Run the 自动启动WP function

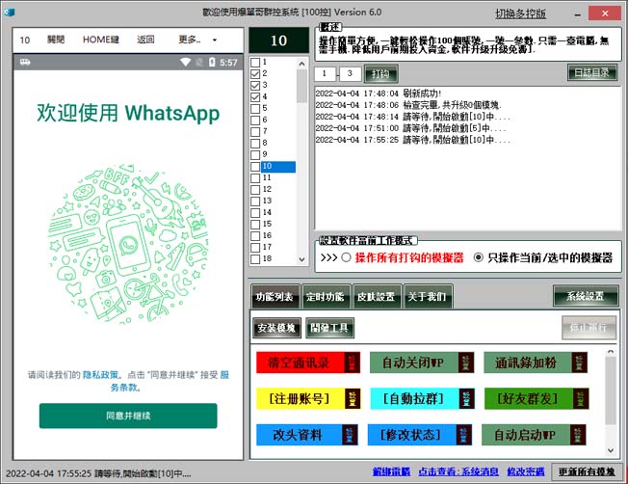click(526, 435)
